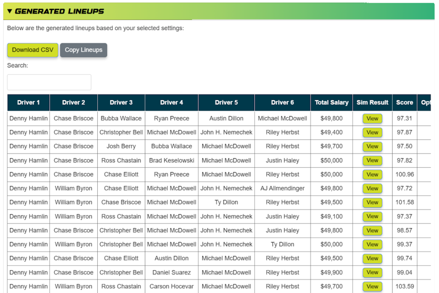Screen dimensions: 439x293
Task: Open View for the 99.37 score lineup
Action: (372, 245)
